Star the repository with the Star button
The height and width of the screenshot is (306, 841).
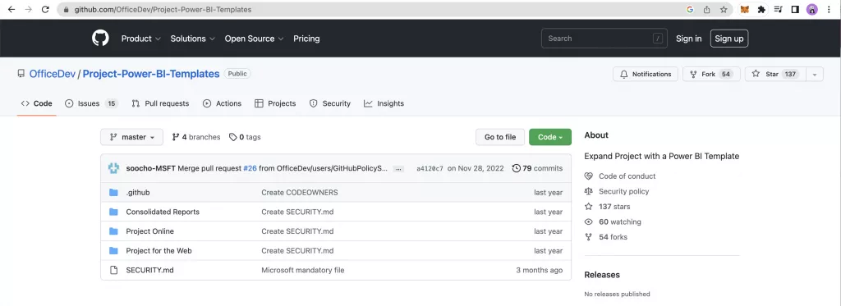[775, 75]
